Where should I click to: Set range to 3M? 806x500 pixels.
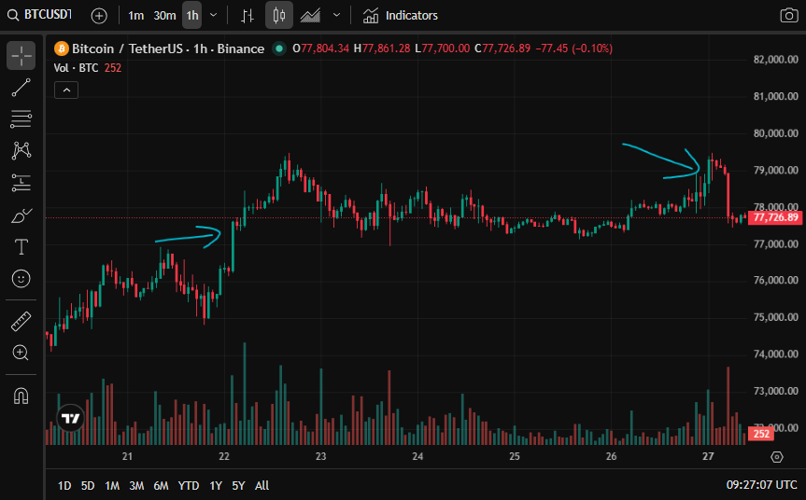tap(136, 486)
